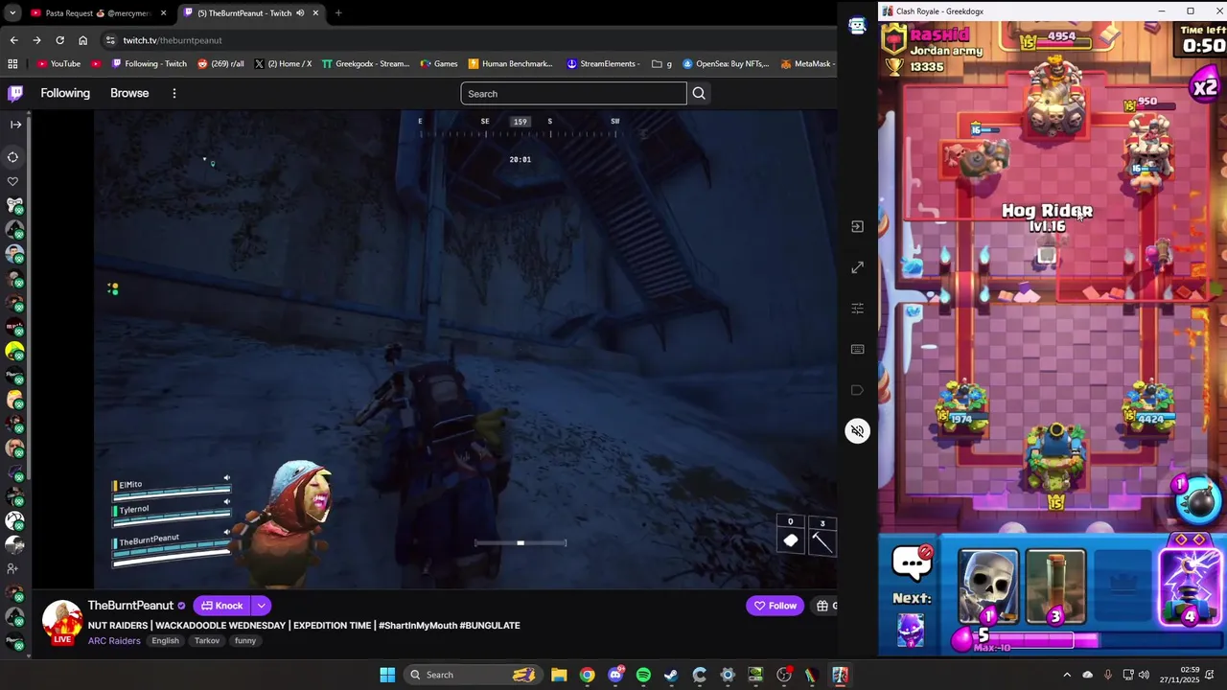Open the MetaMask bookmark
The height and width of the screenshot is (690, 1227).
808,64
